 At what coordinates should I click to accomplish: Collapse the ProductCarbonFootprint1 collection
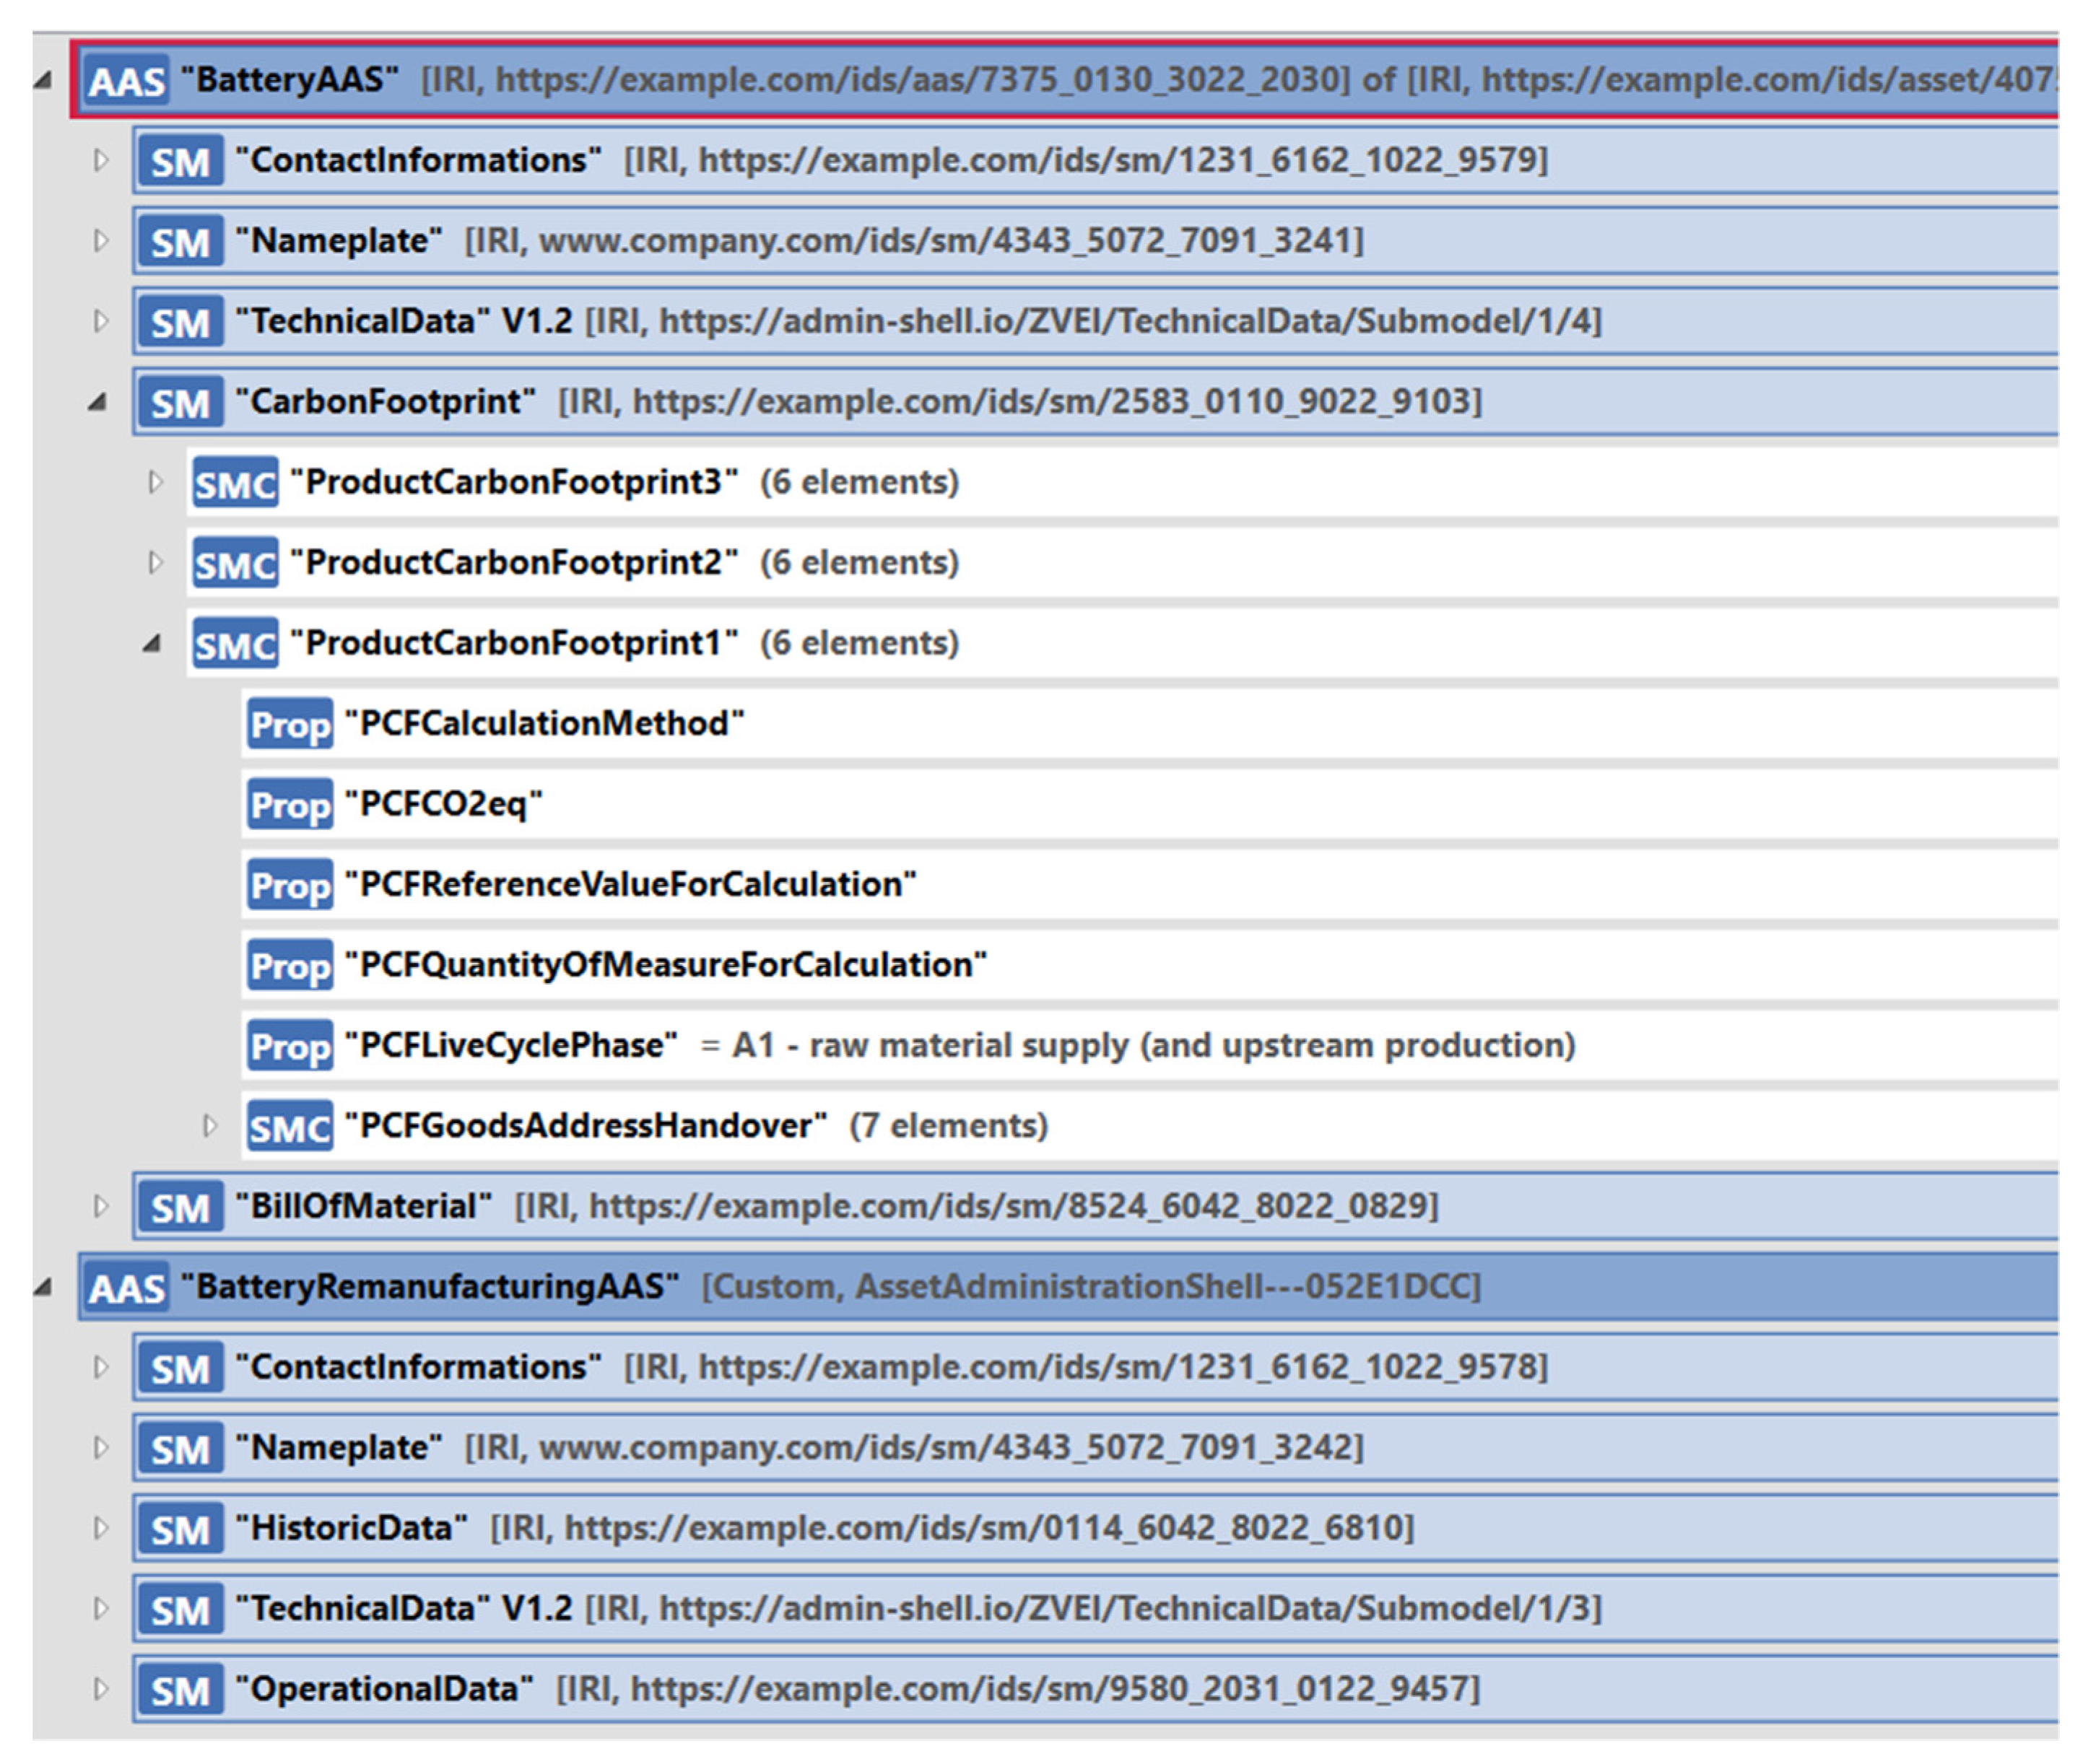click(152, 644)
